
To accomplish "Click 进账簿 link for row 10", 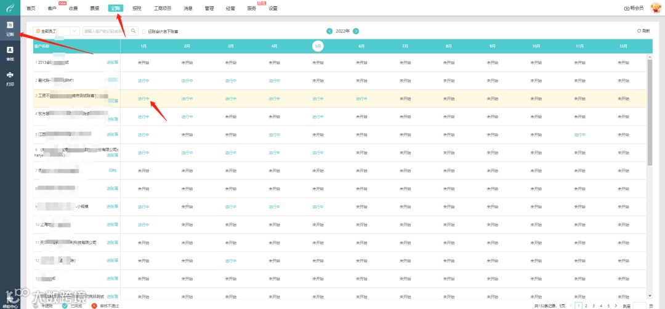I will click(113, 224).
